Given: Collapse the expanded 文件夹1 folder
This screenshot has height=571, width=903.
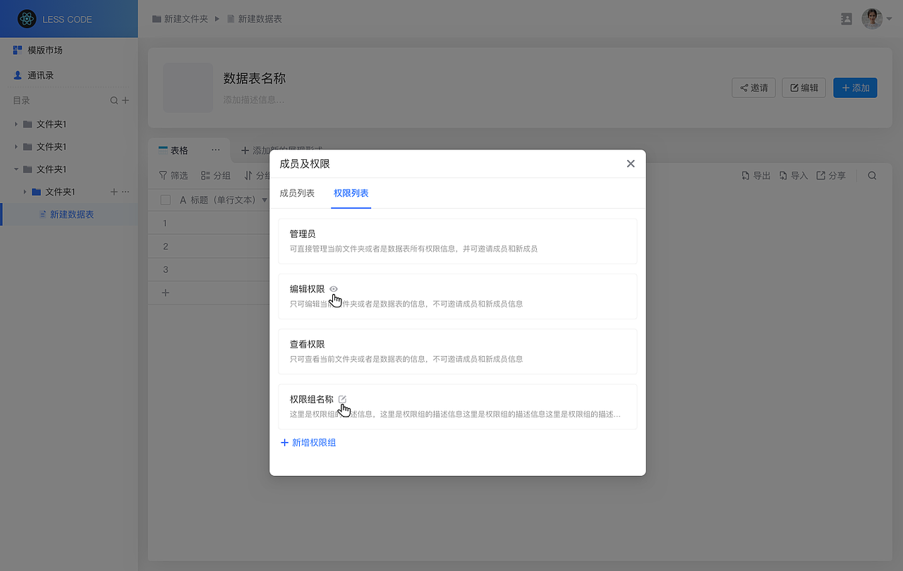Looking at the screenshot, I should [x=16, y=168].
